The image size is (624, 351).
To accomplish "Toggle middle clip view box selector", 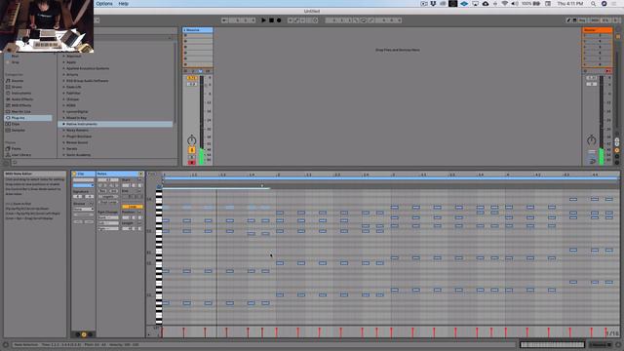I will pyautogui.click(x=84, y=334).
